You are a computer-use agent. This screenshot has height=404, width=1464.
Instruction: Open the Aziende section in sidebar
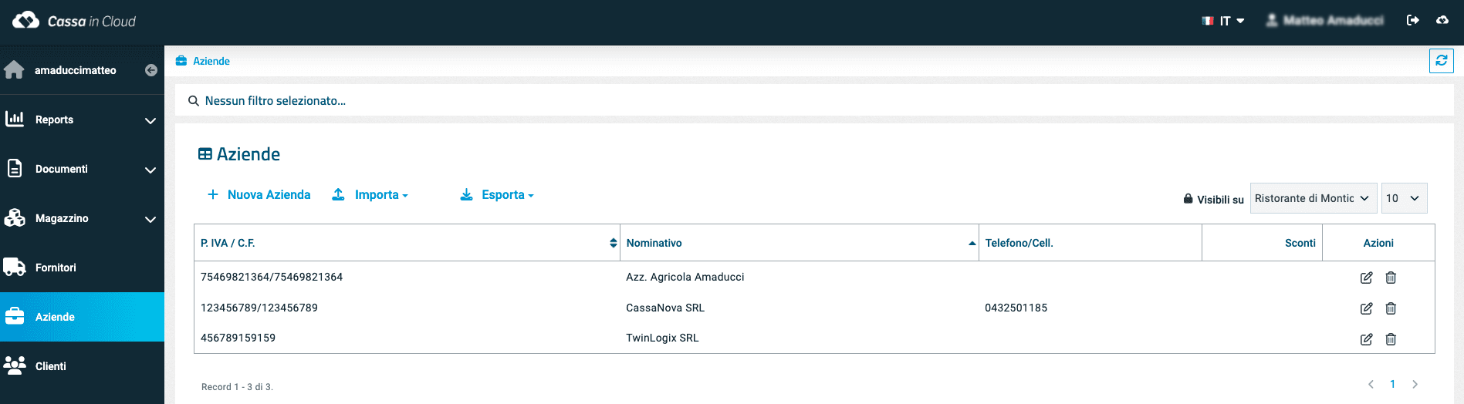point(82,317)
